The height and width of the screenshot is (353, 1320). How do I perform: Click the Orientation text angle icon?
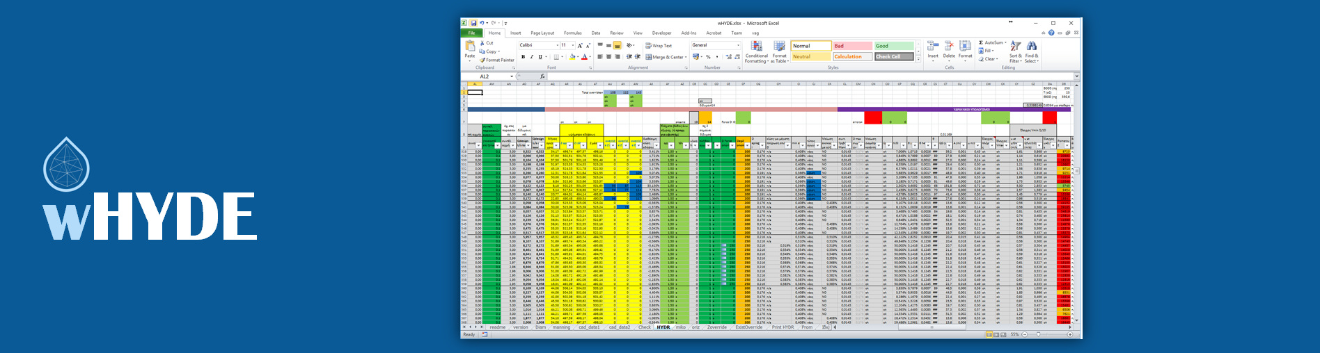tap(629, 45)
